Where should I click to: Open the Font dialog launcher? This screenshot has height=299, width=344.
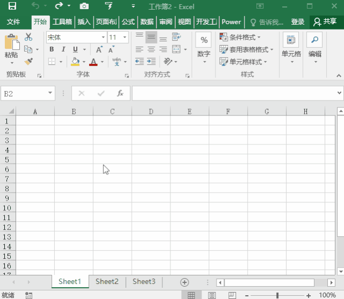(127, 76)
